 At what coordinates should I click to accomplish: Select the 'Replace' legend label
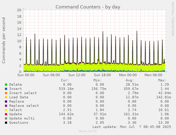tap(17, 102)
